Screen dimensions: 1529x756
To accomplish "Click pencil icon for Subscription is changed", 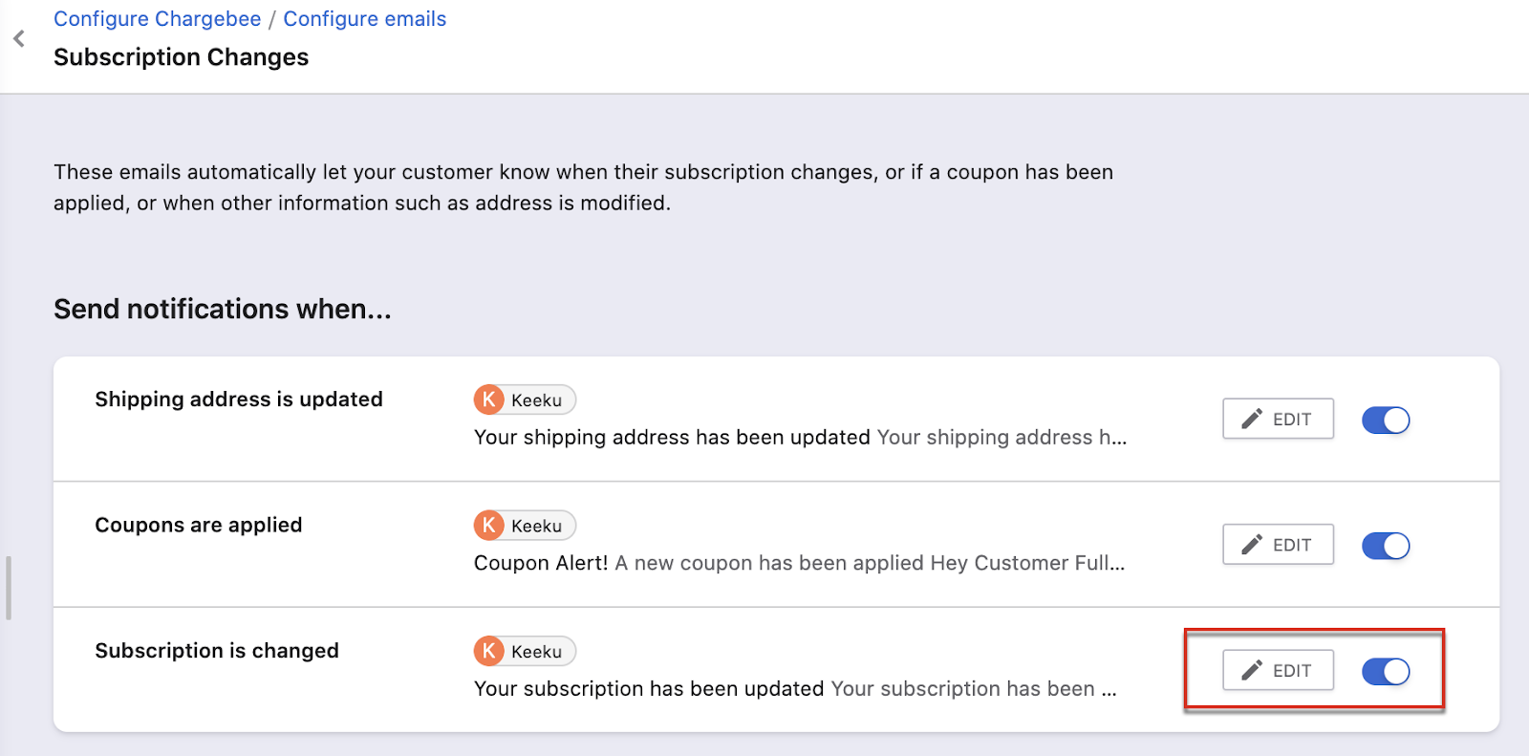I will pyautogui.click(x=1252, y=671).
